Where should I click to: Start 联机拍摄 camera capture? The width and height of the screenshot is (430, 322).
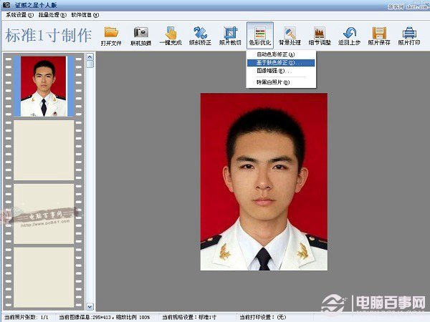(x=141, y=36)
